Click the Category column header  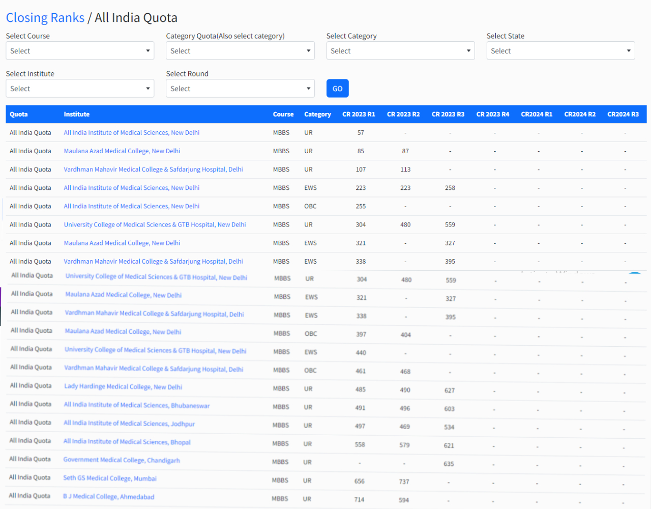coord(317,115)
